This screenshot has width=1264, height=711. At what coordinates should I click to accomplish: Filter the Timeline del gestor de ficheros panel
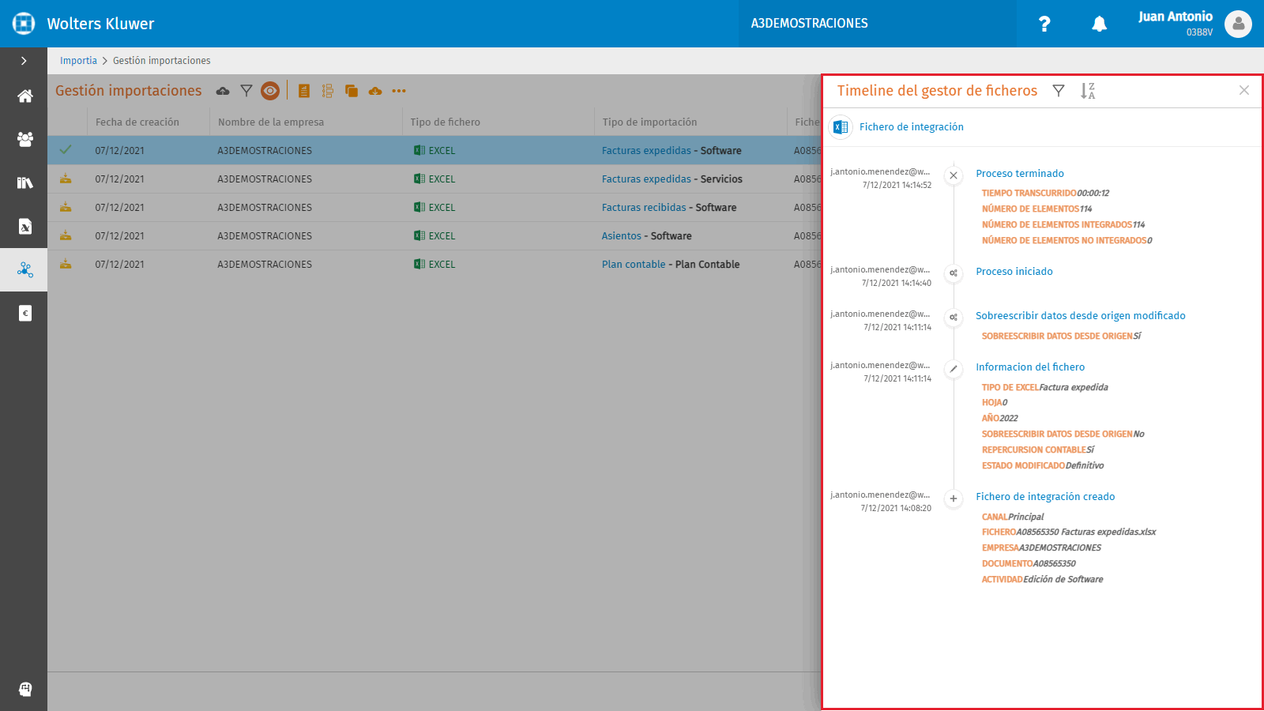coord(1059,91)
